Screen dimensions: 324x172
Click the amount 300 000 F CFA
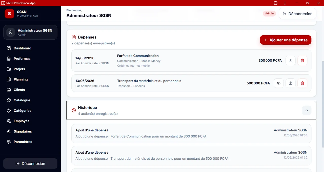pos(270,61)
